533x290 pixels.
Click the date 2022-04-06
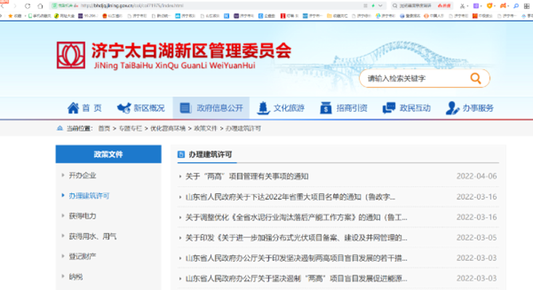476,176
